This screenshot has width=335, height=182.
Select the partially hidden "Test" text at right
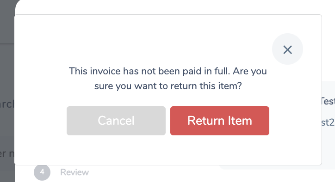[x=329, y=101]
